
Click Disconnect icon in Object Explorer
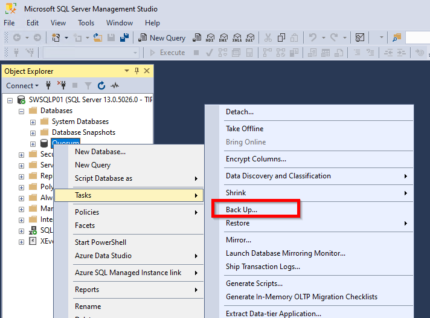point(62,85)
